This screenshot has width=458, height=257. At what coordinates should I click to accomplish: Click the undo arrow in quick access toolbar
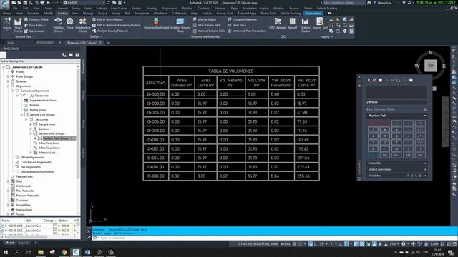click(49, 3)
